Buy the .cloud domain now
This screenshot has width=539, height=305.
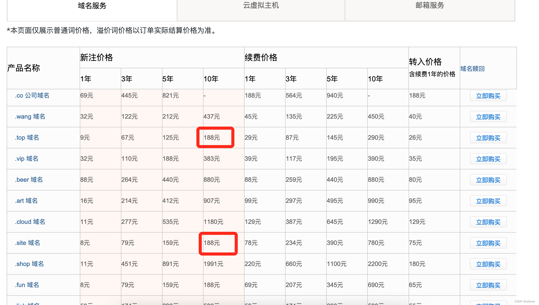488,222
